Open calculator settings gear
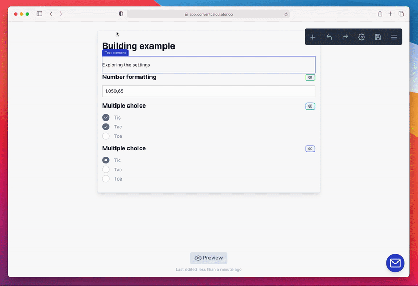The width and height of the screenshot is (418, 286). click(x=362, y=37)
